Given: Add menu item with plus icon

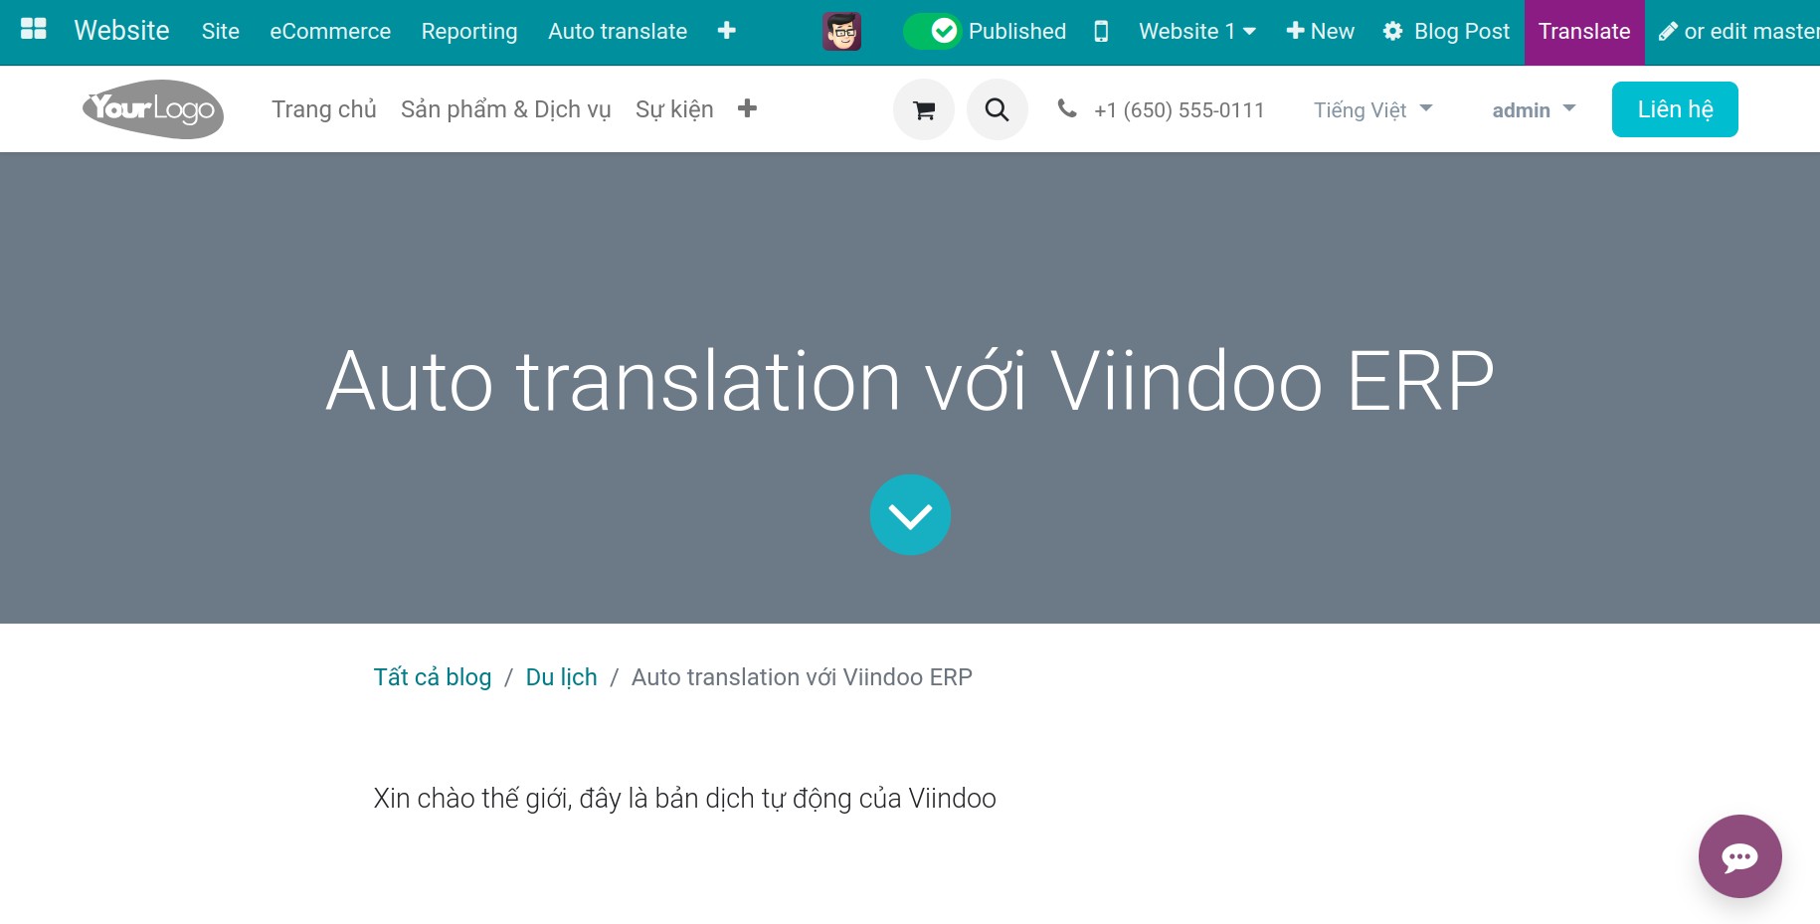Looking at the screenshot, I should [748, 108].
